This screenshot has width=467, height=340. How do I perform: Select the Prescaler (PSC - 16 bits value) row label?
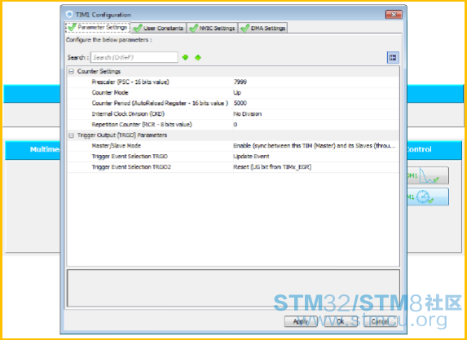(x=130, y=82)
